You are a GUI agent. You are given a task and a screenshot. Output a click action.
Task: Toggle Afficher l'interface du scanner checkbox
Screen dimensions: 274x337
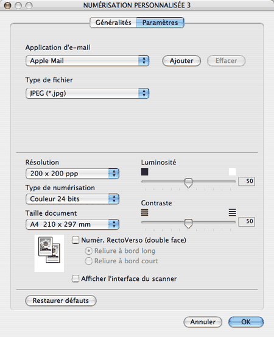click(76, 278)
